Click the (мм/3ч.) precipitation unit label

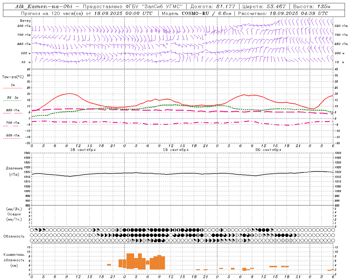tap(14, 209)
